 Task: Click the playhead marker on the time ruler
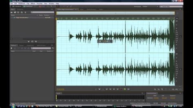[57, 19]
